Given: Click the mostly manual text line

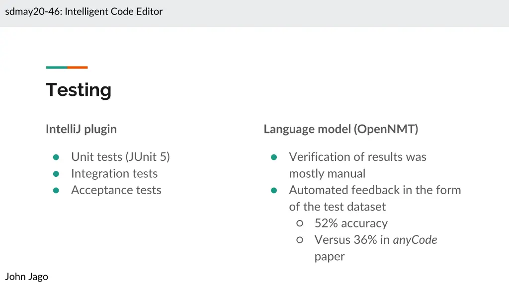Looking at the screenshot, I should (327, 174).
